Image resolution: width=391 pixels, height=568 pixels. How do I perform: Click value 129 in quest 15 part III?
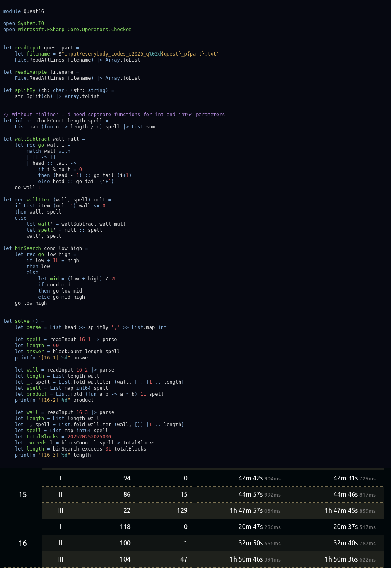[x=182, y=511]
